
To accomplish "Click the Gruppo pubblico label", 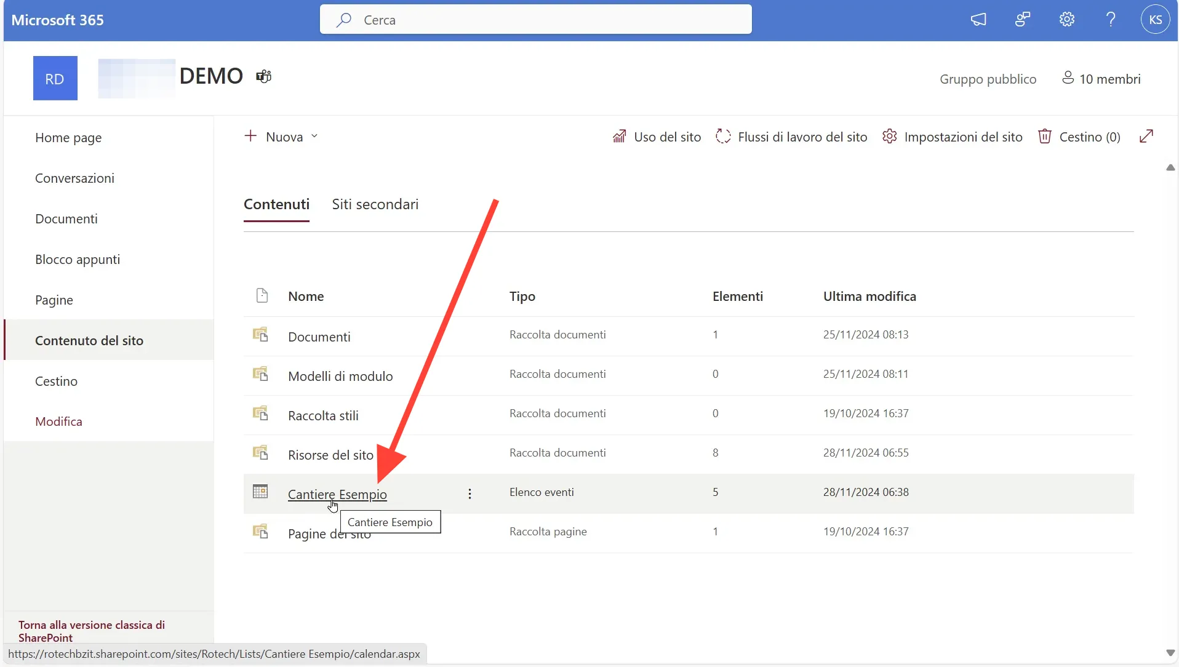I will pos(988,79).
